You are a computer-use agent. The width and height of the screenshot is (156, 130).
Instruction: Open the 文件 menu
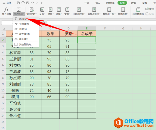click(9, 3)
